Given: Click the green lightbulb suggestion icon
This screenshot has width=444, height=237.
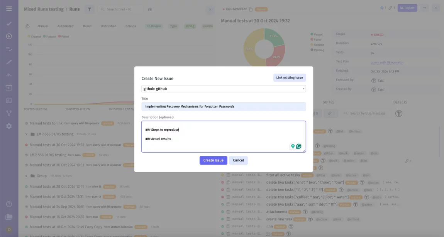Looking at the screenshot, I should (x=292, y=146).
